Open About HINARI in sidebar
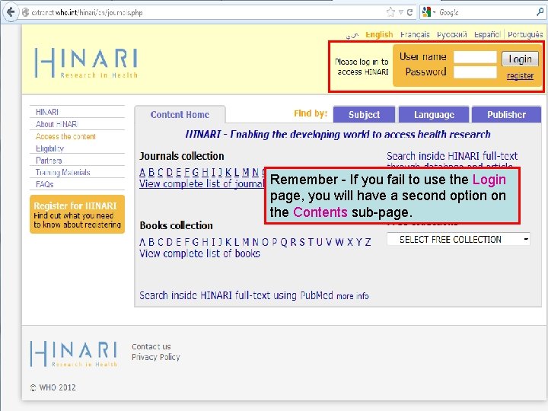This screenshot has width=548, height=411. [x=56, y=124]
